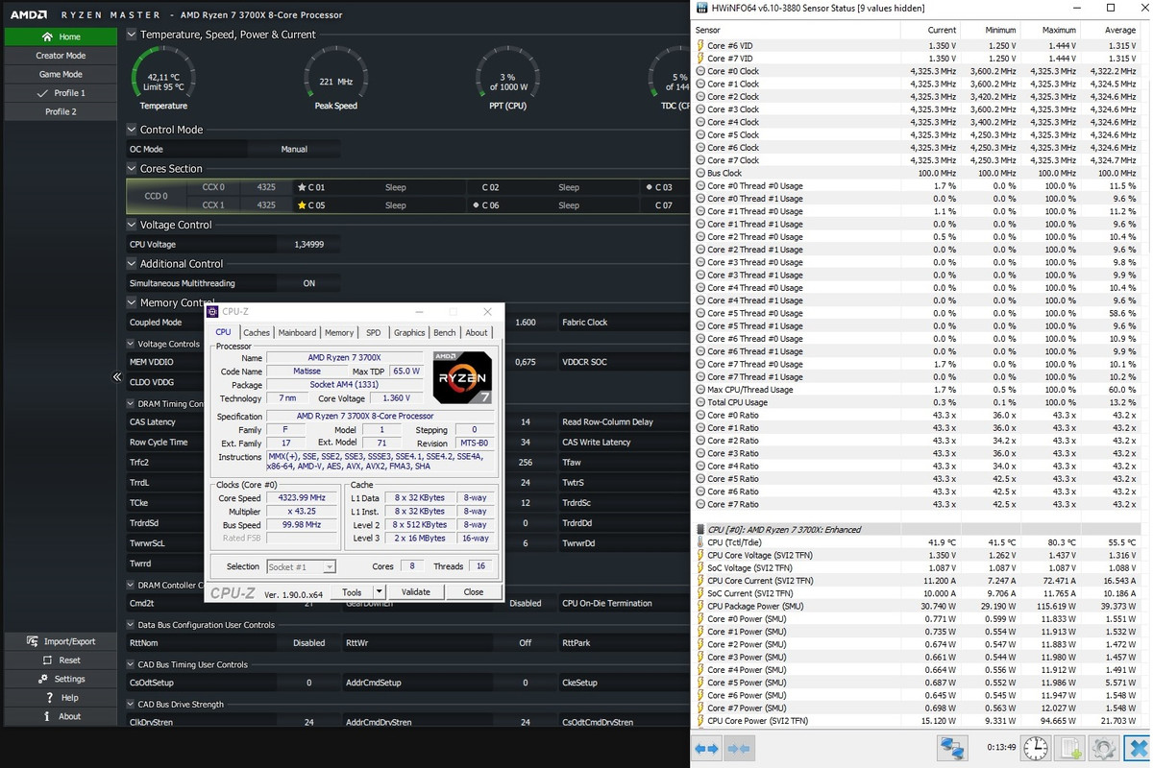Viewport: 1153px width, 768px height.
Task: Switch to CPU tab in CPU-Z
Action: pyautogui.click(x=223, y=332)
